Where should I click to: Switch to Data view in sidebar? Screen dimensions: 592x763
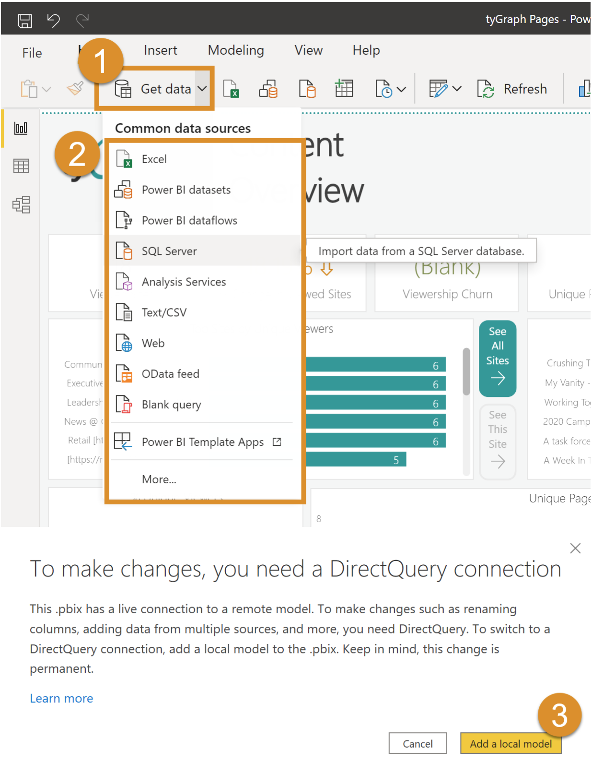(21, 166)
